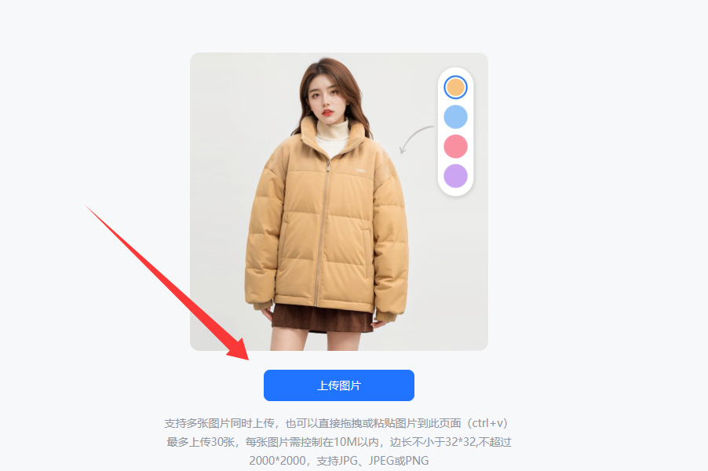Choose the light blue color swatch
Screen dimensions: 708x471
(455, 117)
